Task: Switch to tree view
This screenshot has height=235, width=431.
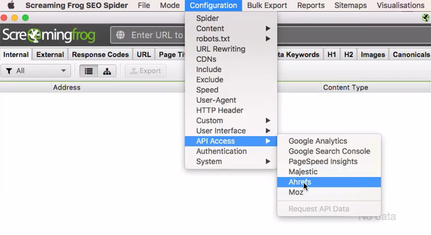Action: pyautogui.click(x=107, y=71)
